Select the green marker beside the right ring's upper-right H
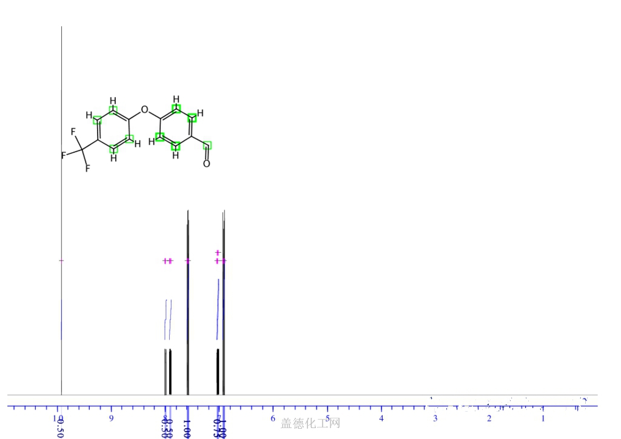The width and height of the screenshot is (621, 439). point(192,117)
